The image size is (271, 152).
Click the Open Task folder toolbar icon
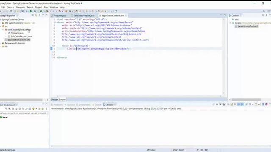click(x=80, y=11)
